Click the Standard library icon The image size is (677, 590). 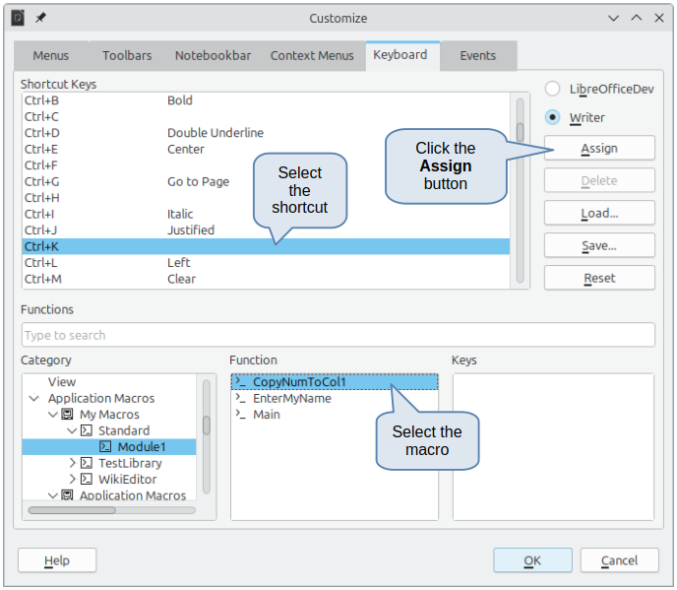click(87, 430)
